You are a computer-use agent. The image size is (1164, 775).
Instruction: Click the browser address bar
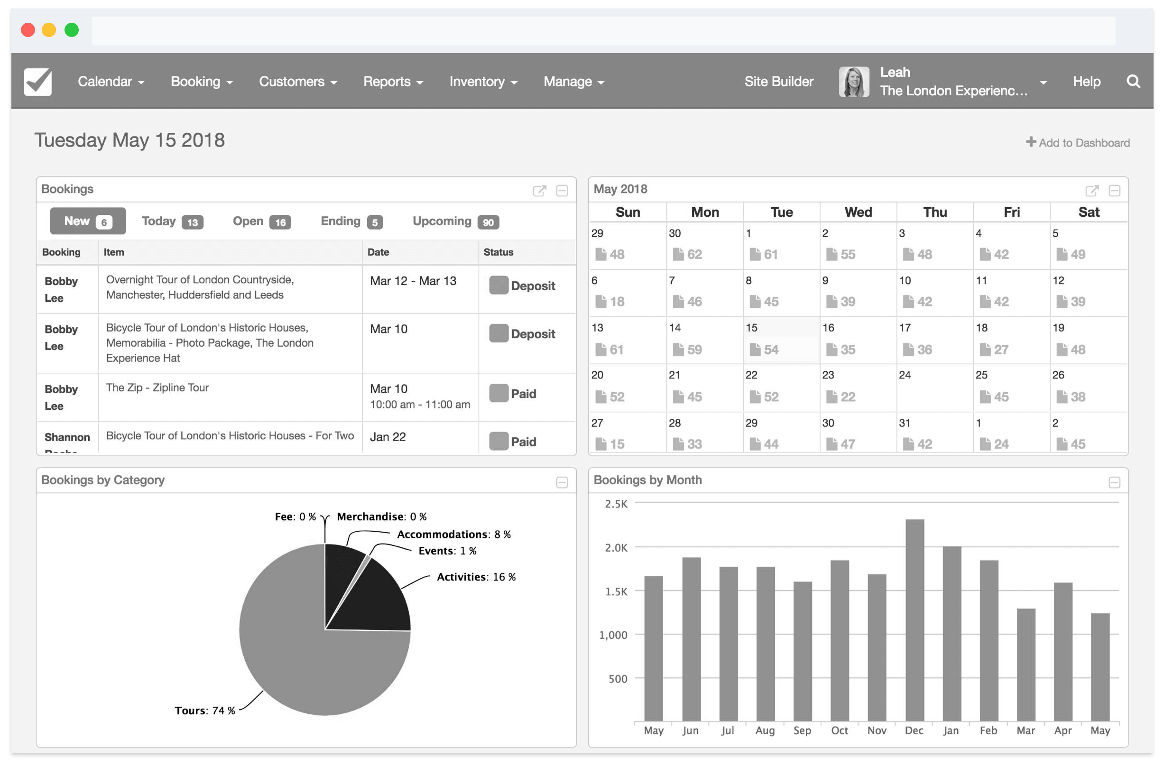[x=603, y=31]
